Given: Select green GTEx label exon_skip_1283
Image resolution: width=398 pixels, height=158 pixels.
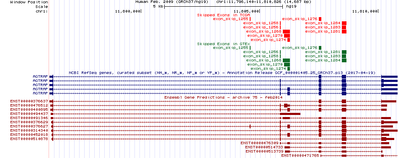Looking at the screenshot, I should pyautogui.click(x=323, y=56).
